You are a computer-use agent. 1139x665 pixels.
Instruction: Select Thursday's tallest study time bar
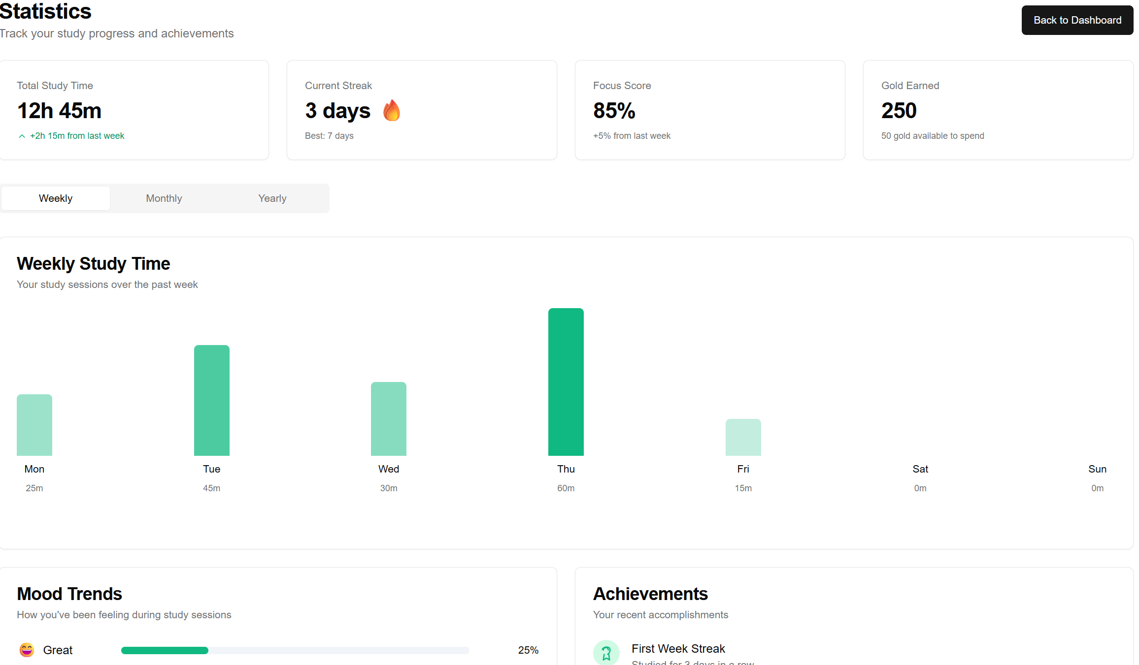click(x=566, y=381)
